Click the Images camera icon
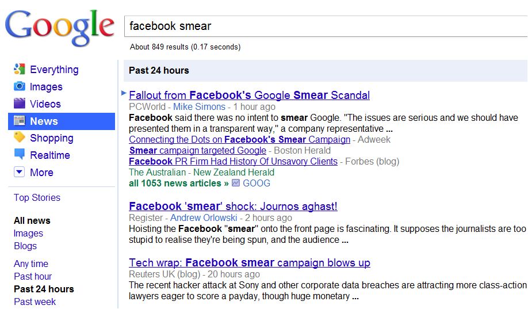This screenshot has width=528, height=309. [x=20, y=86]
